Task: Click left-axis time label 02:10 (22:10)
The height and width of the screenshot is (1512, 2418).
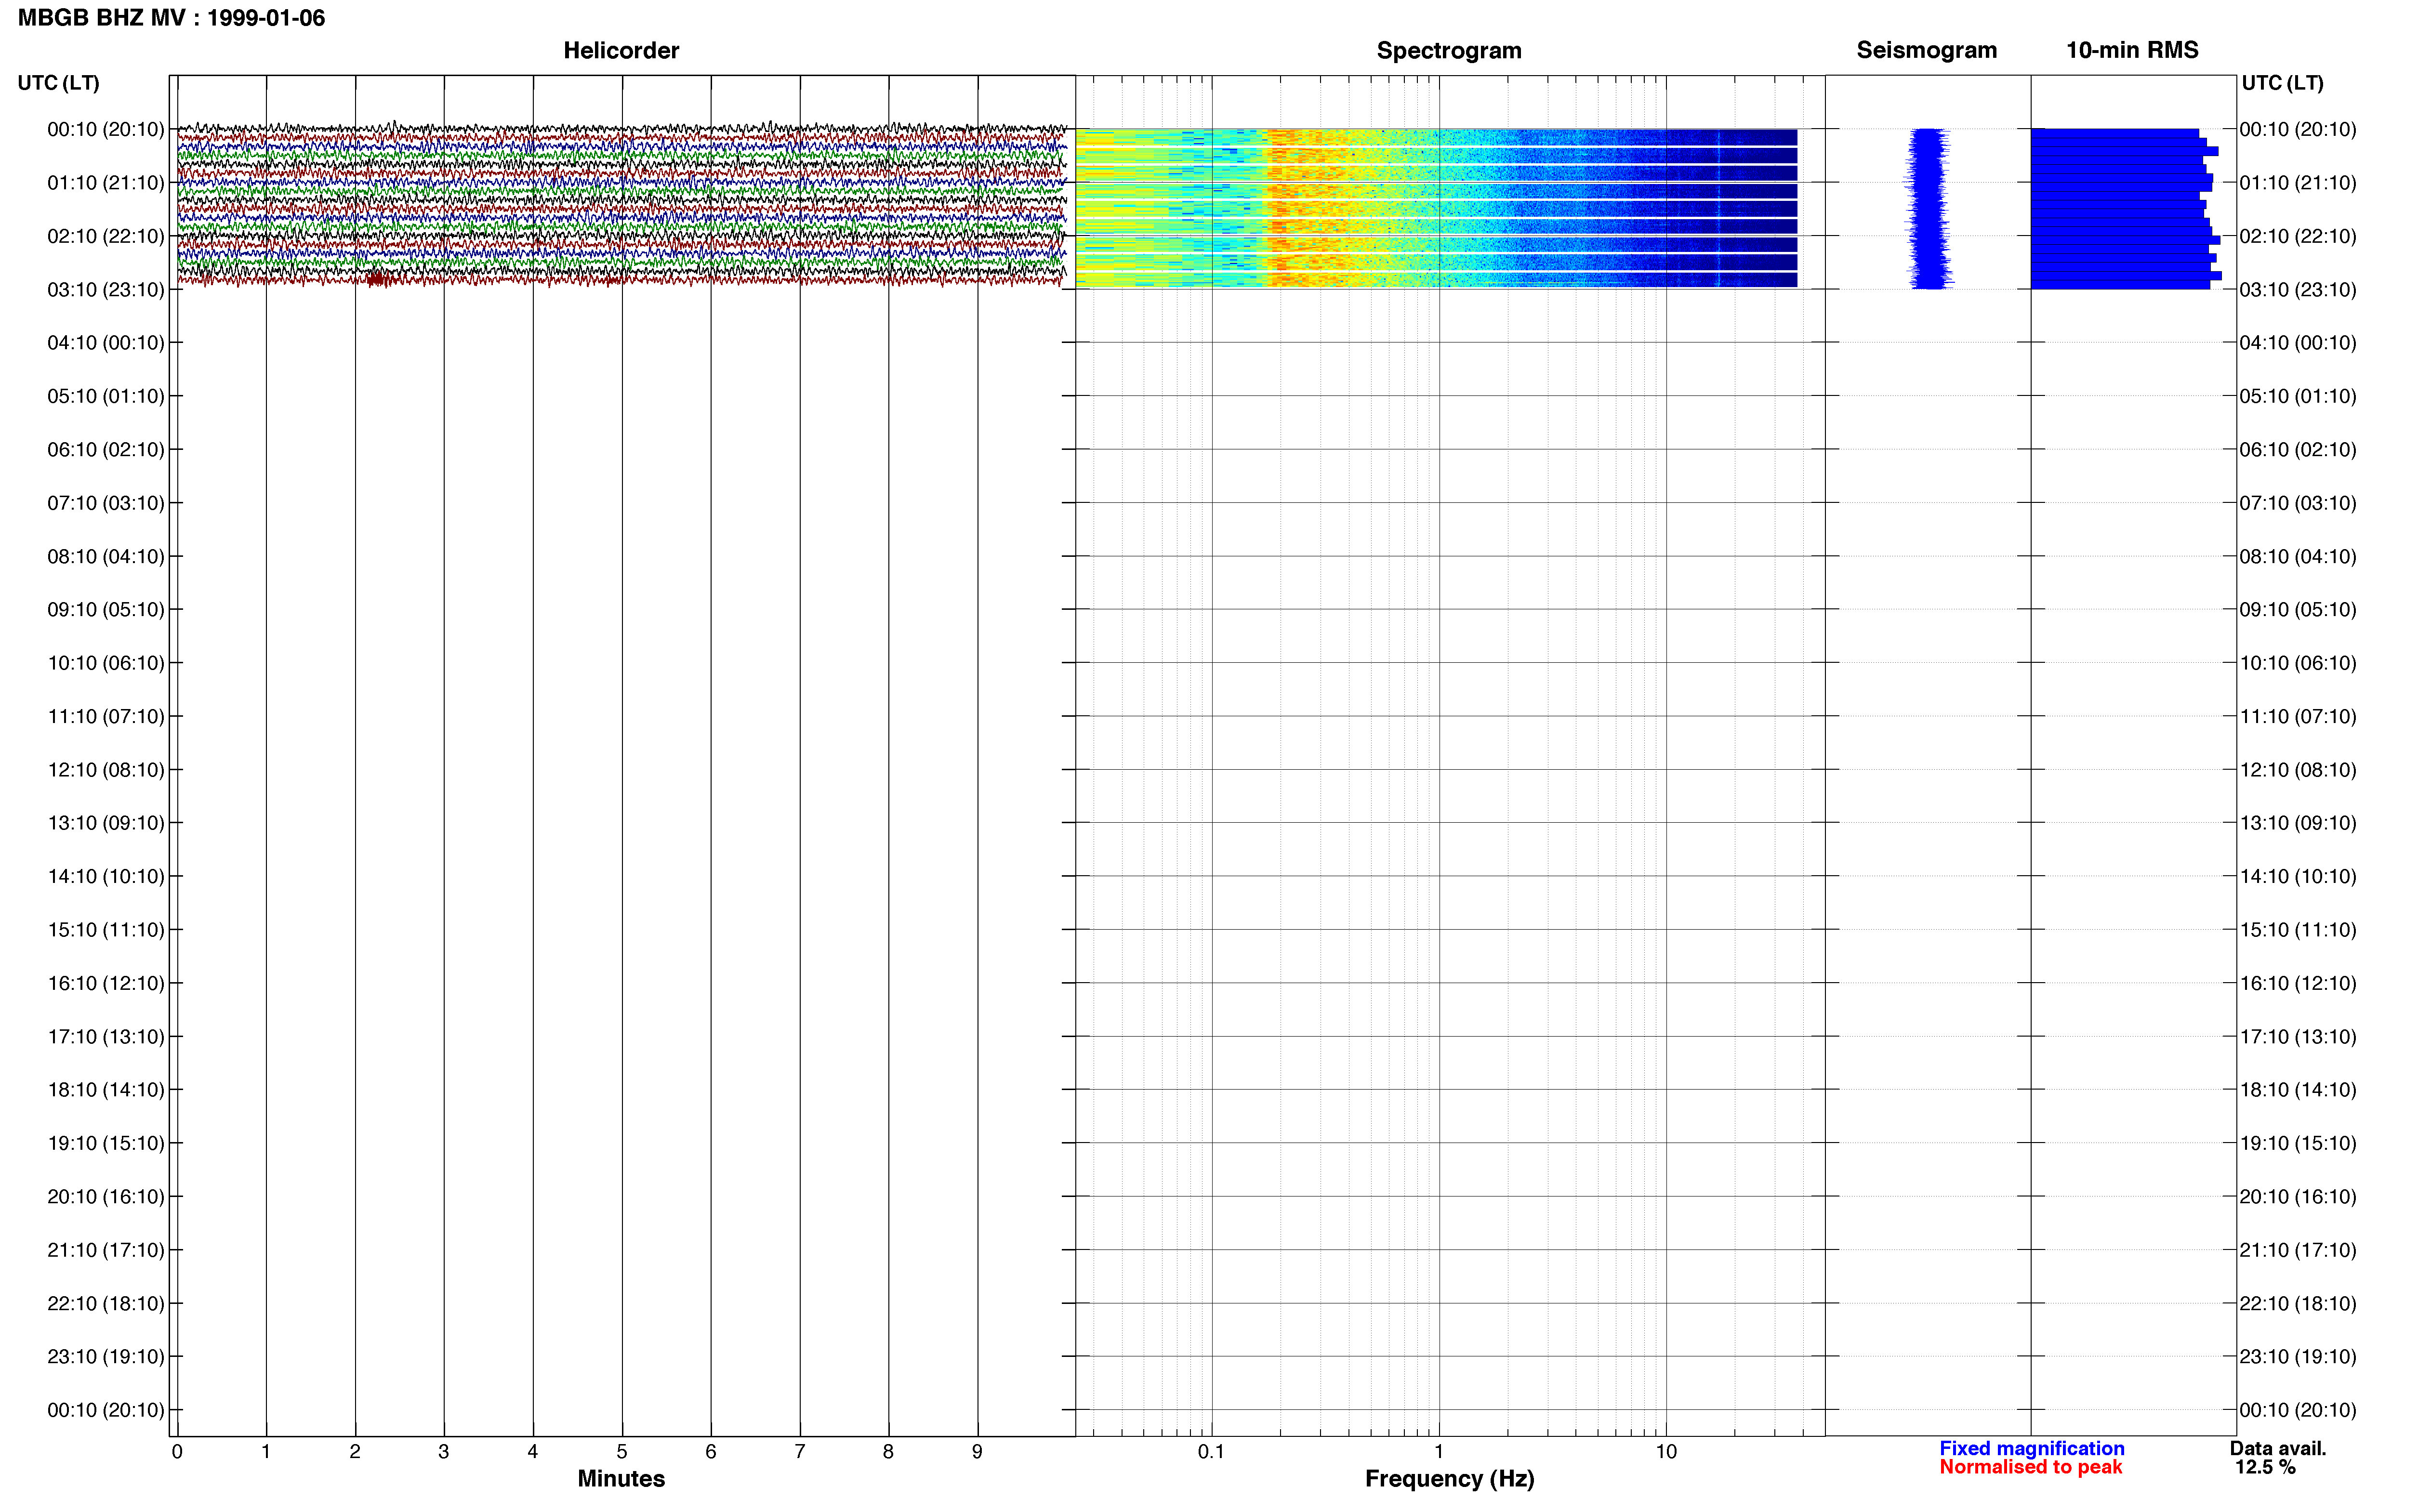Action: tap(106, 236)
